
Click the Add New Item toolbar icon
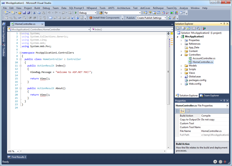pos(13,13)
